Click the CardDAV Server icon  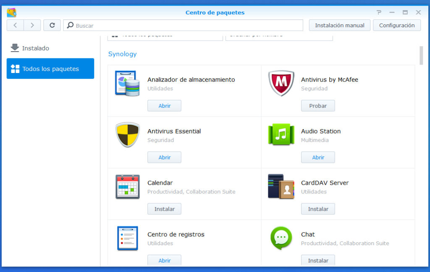(281, 186)
